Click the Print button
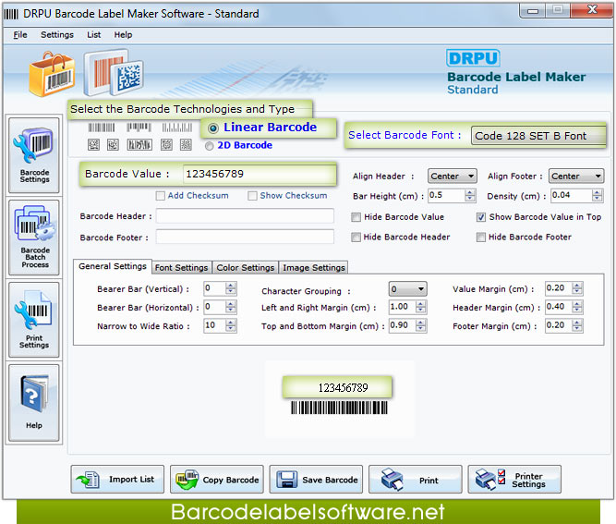Viewport: 616px width, 524px height. (416, 480)
